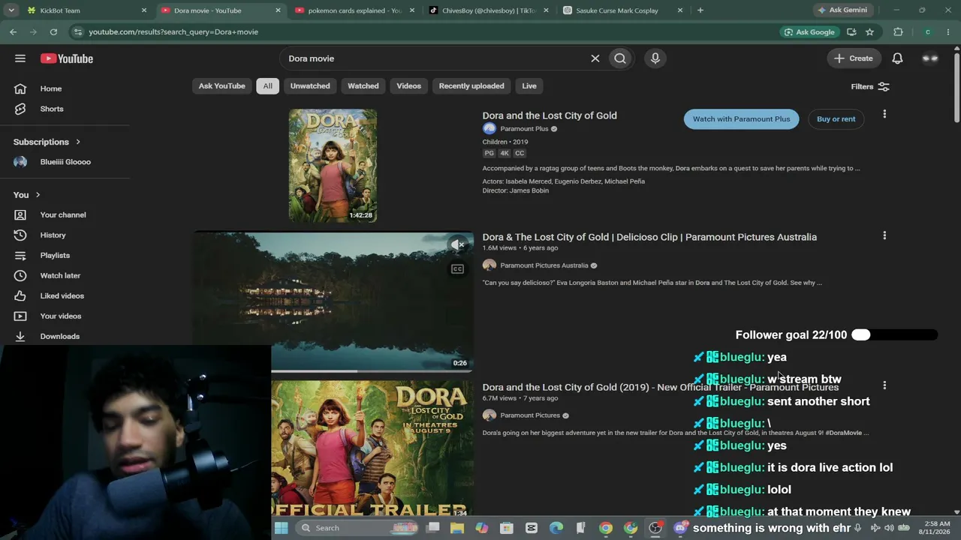Expand the You section

(27, 195)
